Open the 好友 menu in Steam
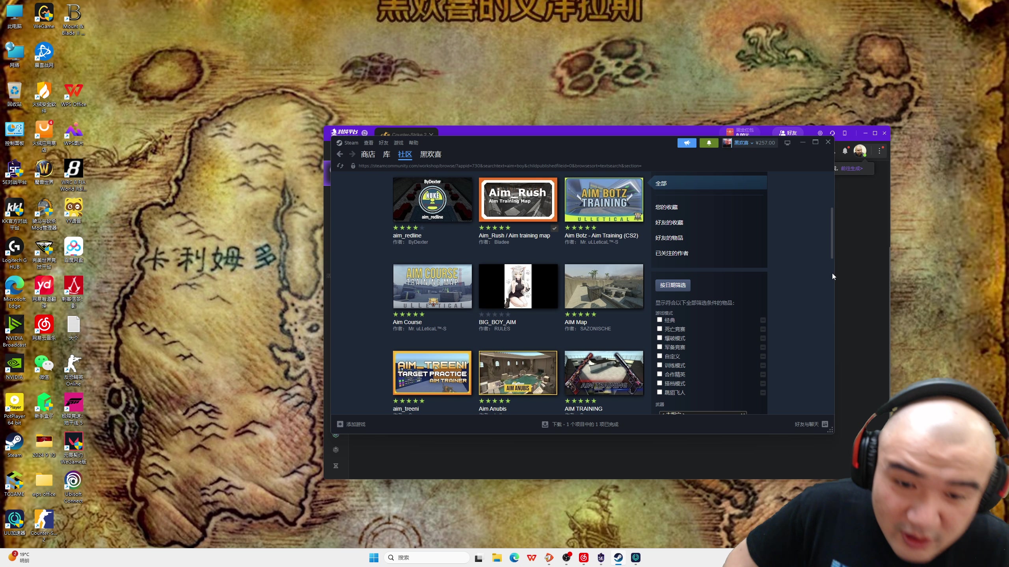Screen dimensions: 1009x567 point(383,143)
